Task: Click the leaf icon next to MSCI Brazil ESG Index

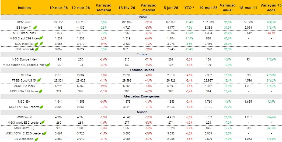Action: (x=41, y=38)
